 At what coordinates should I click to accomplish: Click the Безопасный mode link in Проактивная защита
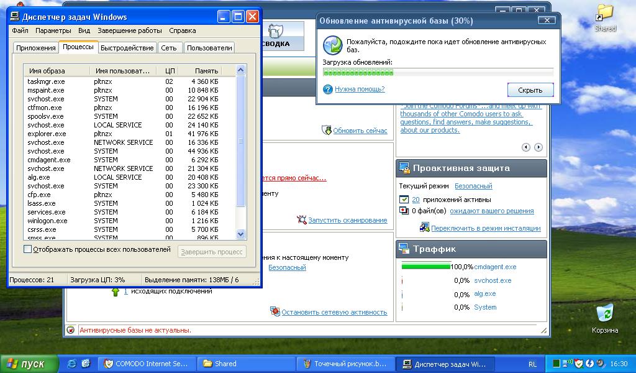pyautogui.click(x=473, y=186)
